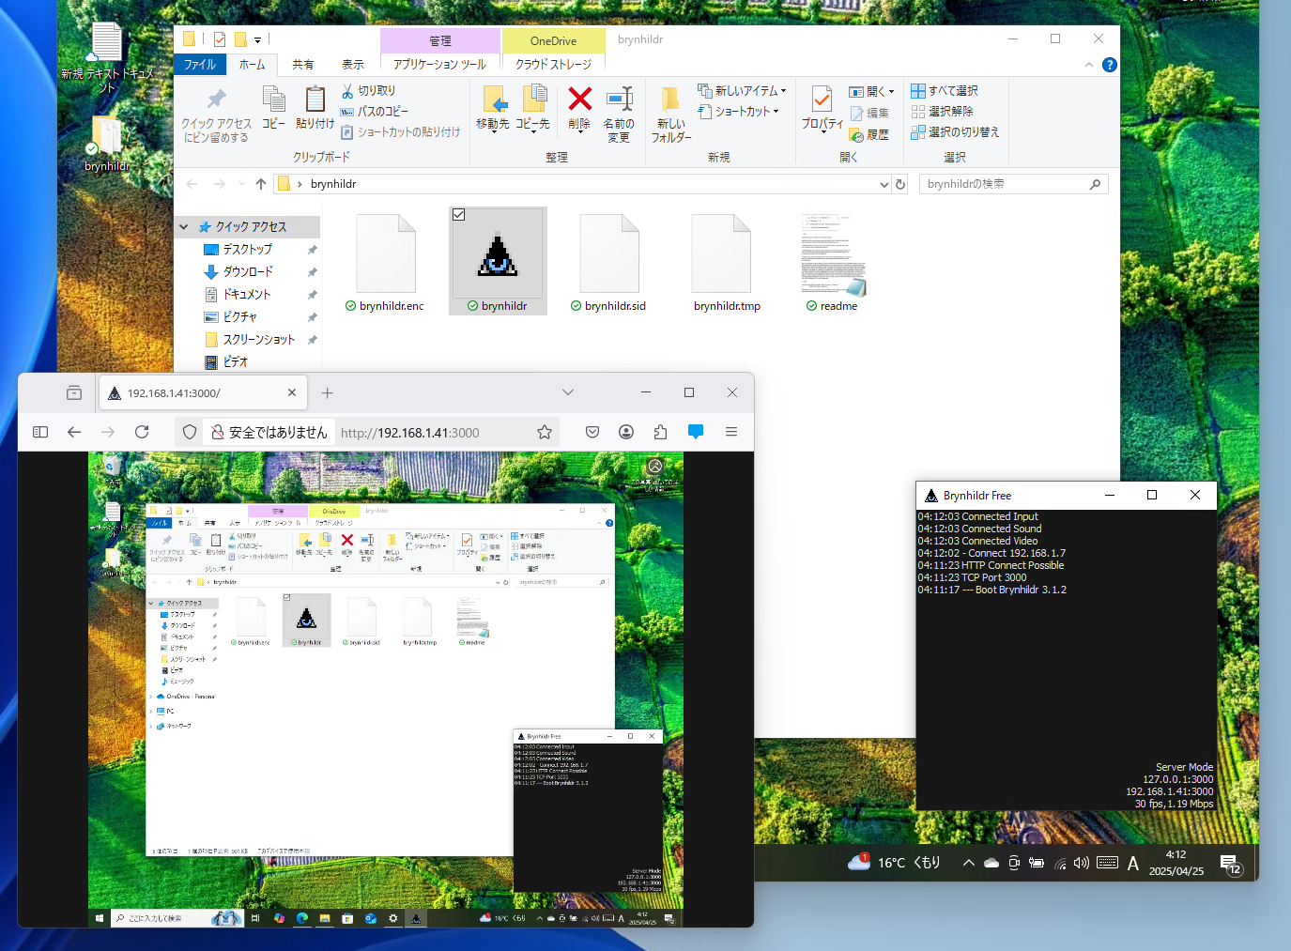
Task: Uncheck the checkbox on the brynhildr file
Action: point(458,214)
